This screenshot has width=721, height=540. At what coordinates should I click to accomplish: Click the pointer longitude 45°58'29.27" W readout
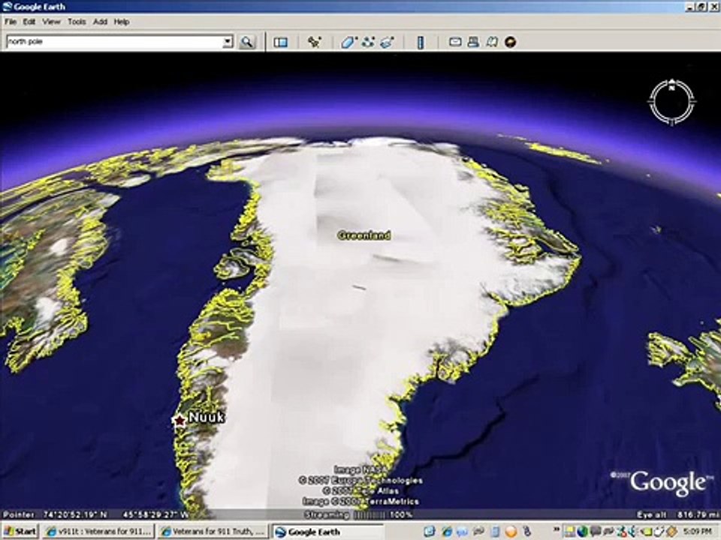155,514
